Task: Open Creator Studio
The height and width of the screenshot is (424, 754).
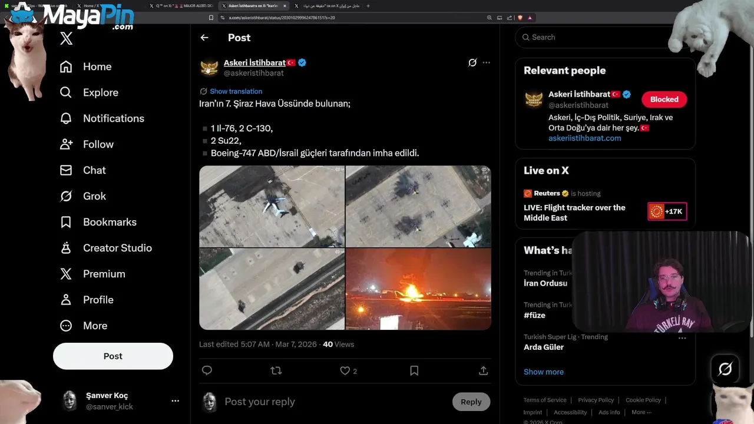Action: click(x=105, y=248)
